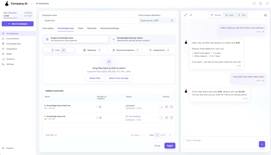
Task: Switch to the Core policy tab
Action: 48,28
